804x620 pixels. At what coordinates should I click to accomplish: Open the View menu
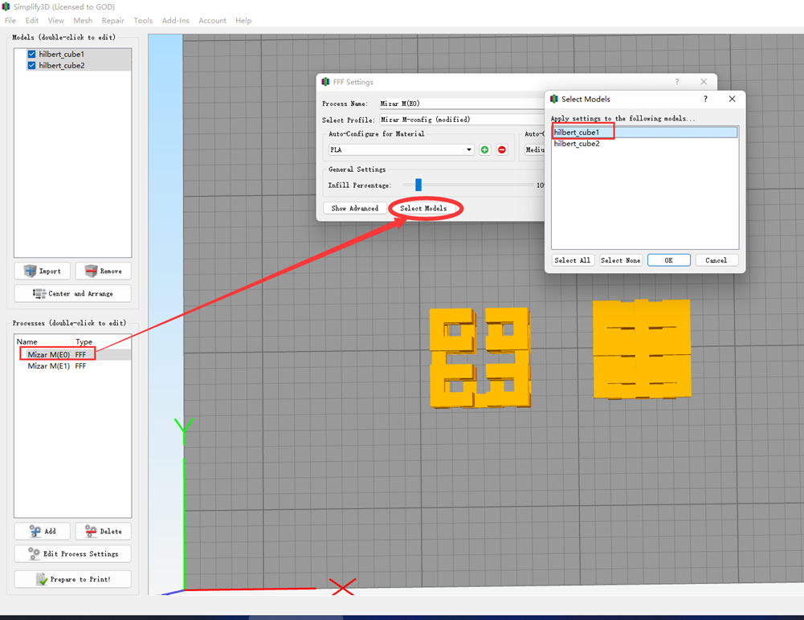(x=56, y=21)
